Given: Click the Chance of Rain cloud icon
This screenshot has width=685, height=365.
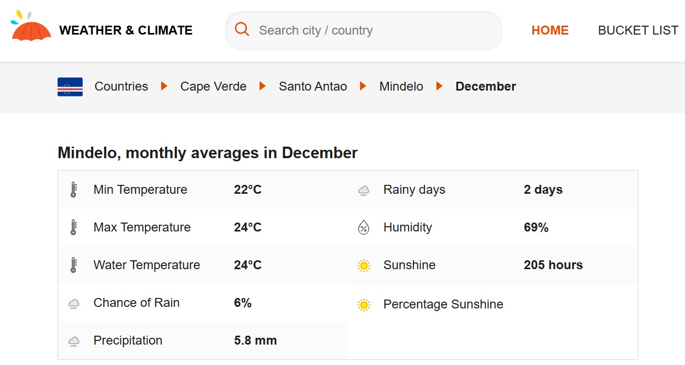Looking at the screenshot, I should (74, 303).
